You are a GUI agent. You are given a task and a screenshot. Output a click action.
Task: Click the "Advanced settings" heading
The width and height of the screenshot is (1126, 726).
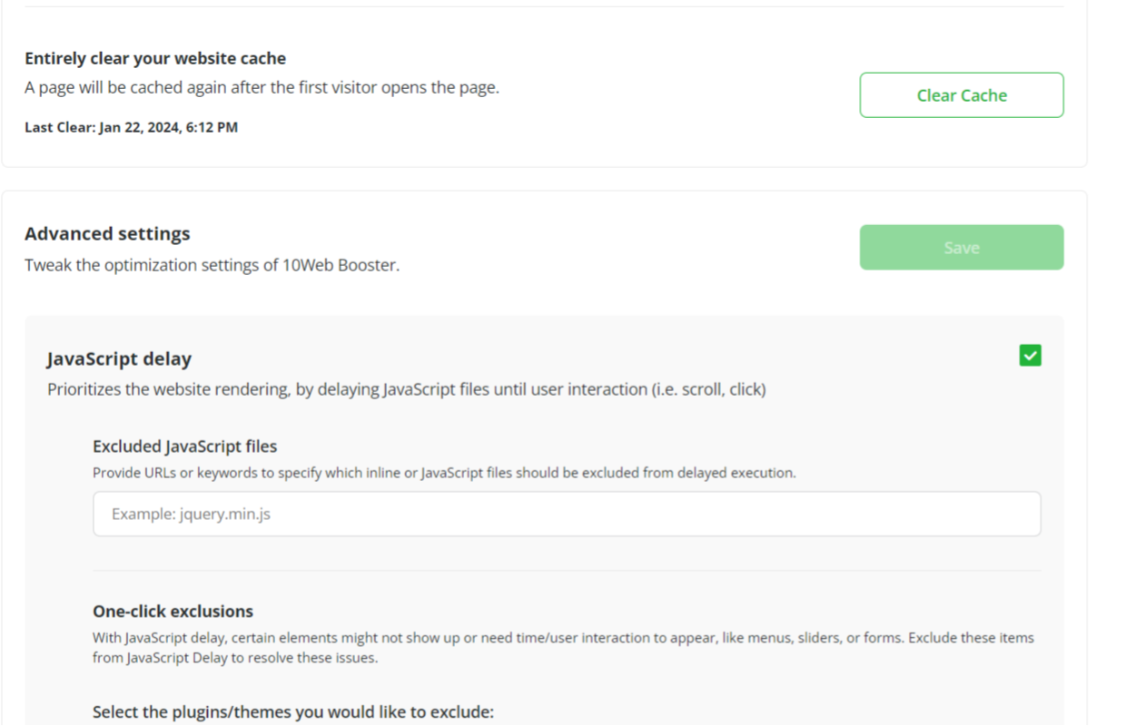click(107, 233)
